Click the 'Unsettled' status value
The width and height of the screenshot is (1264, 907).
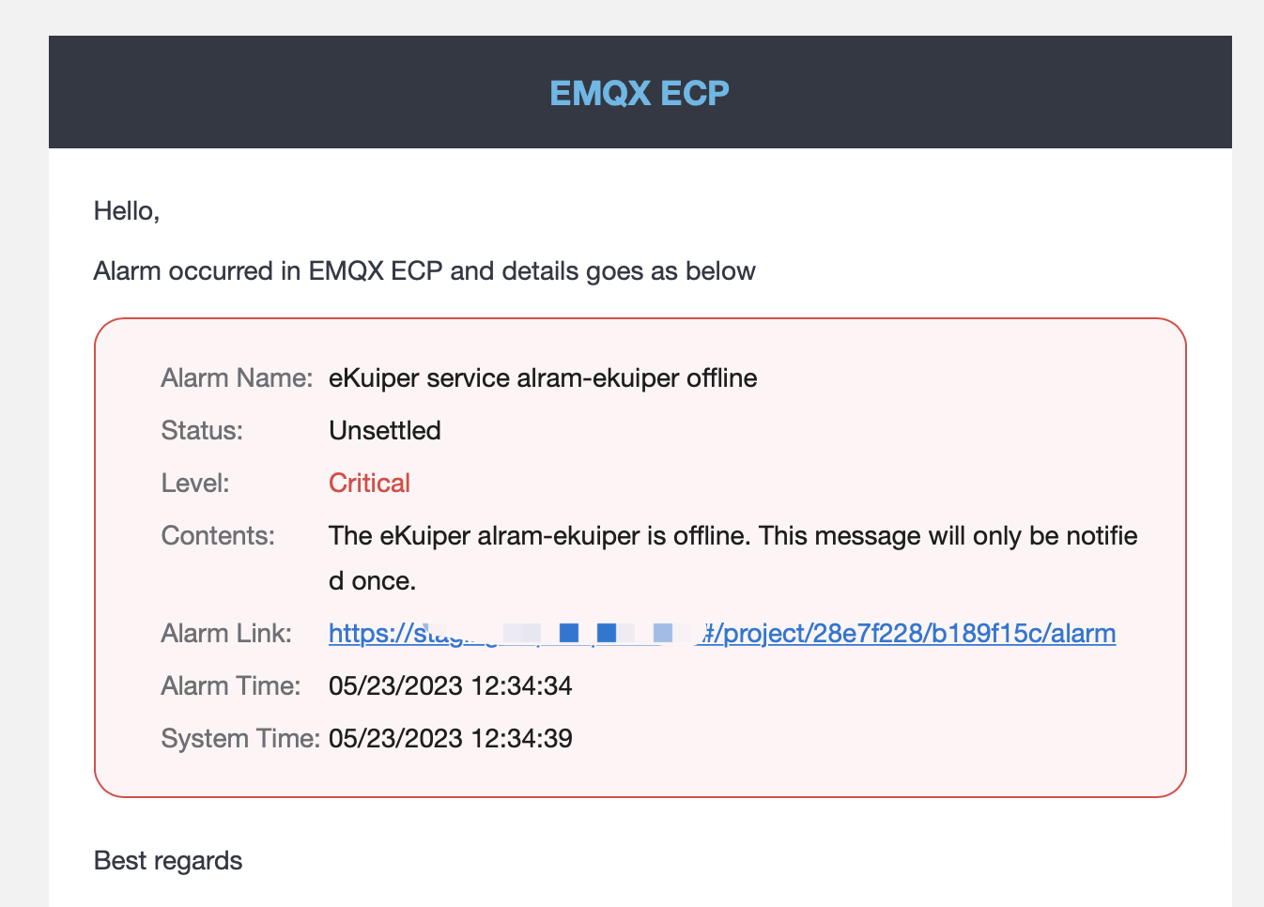[385, 431]
